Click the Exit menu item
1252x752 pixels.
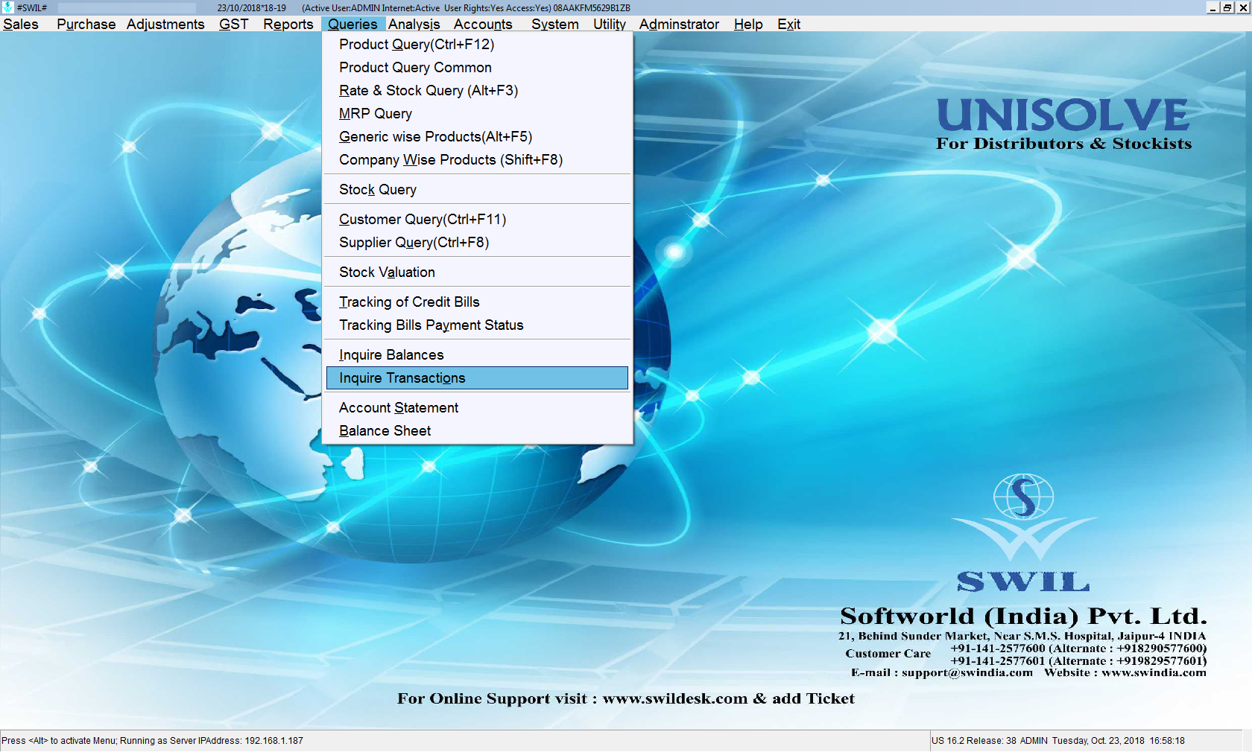(788, 25)
